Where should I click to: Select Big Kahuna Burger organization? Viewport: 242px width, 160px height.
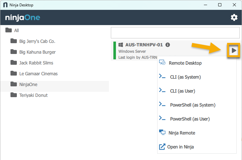[37, 52]
